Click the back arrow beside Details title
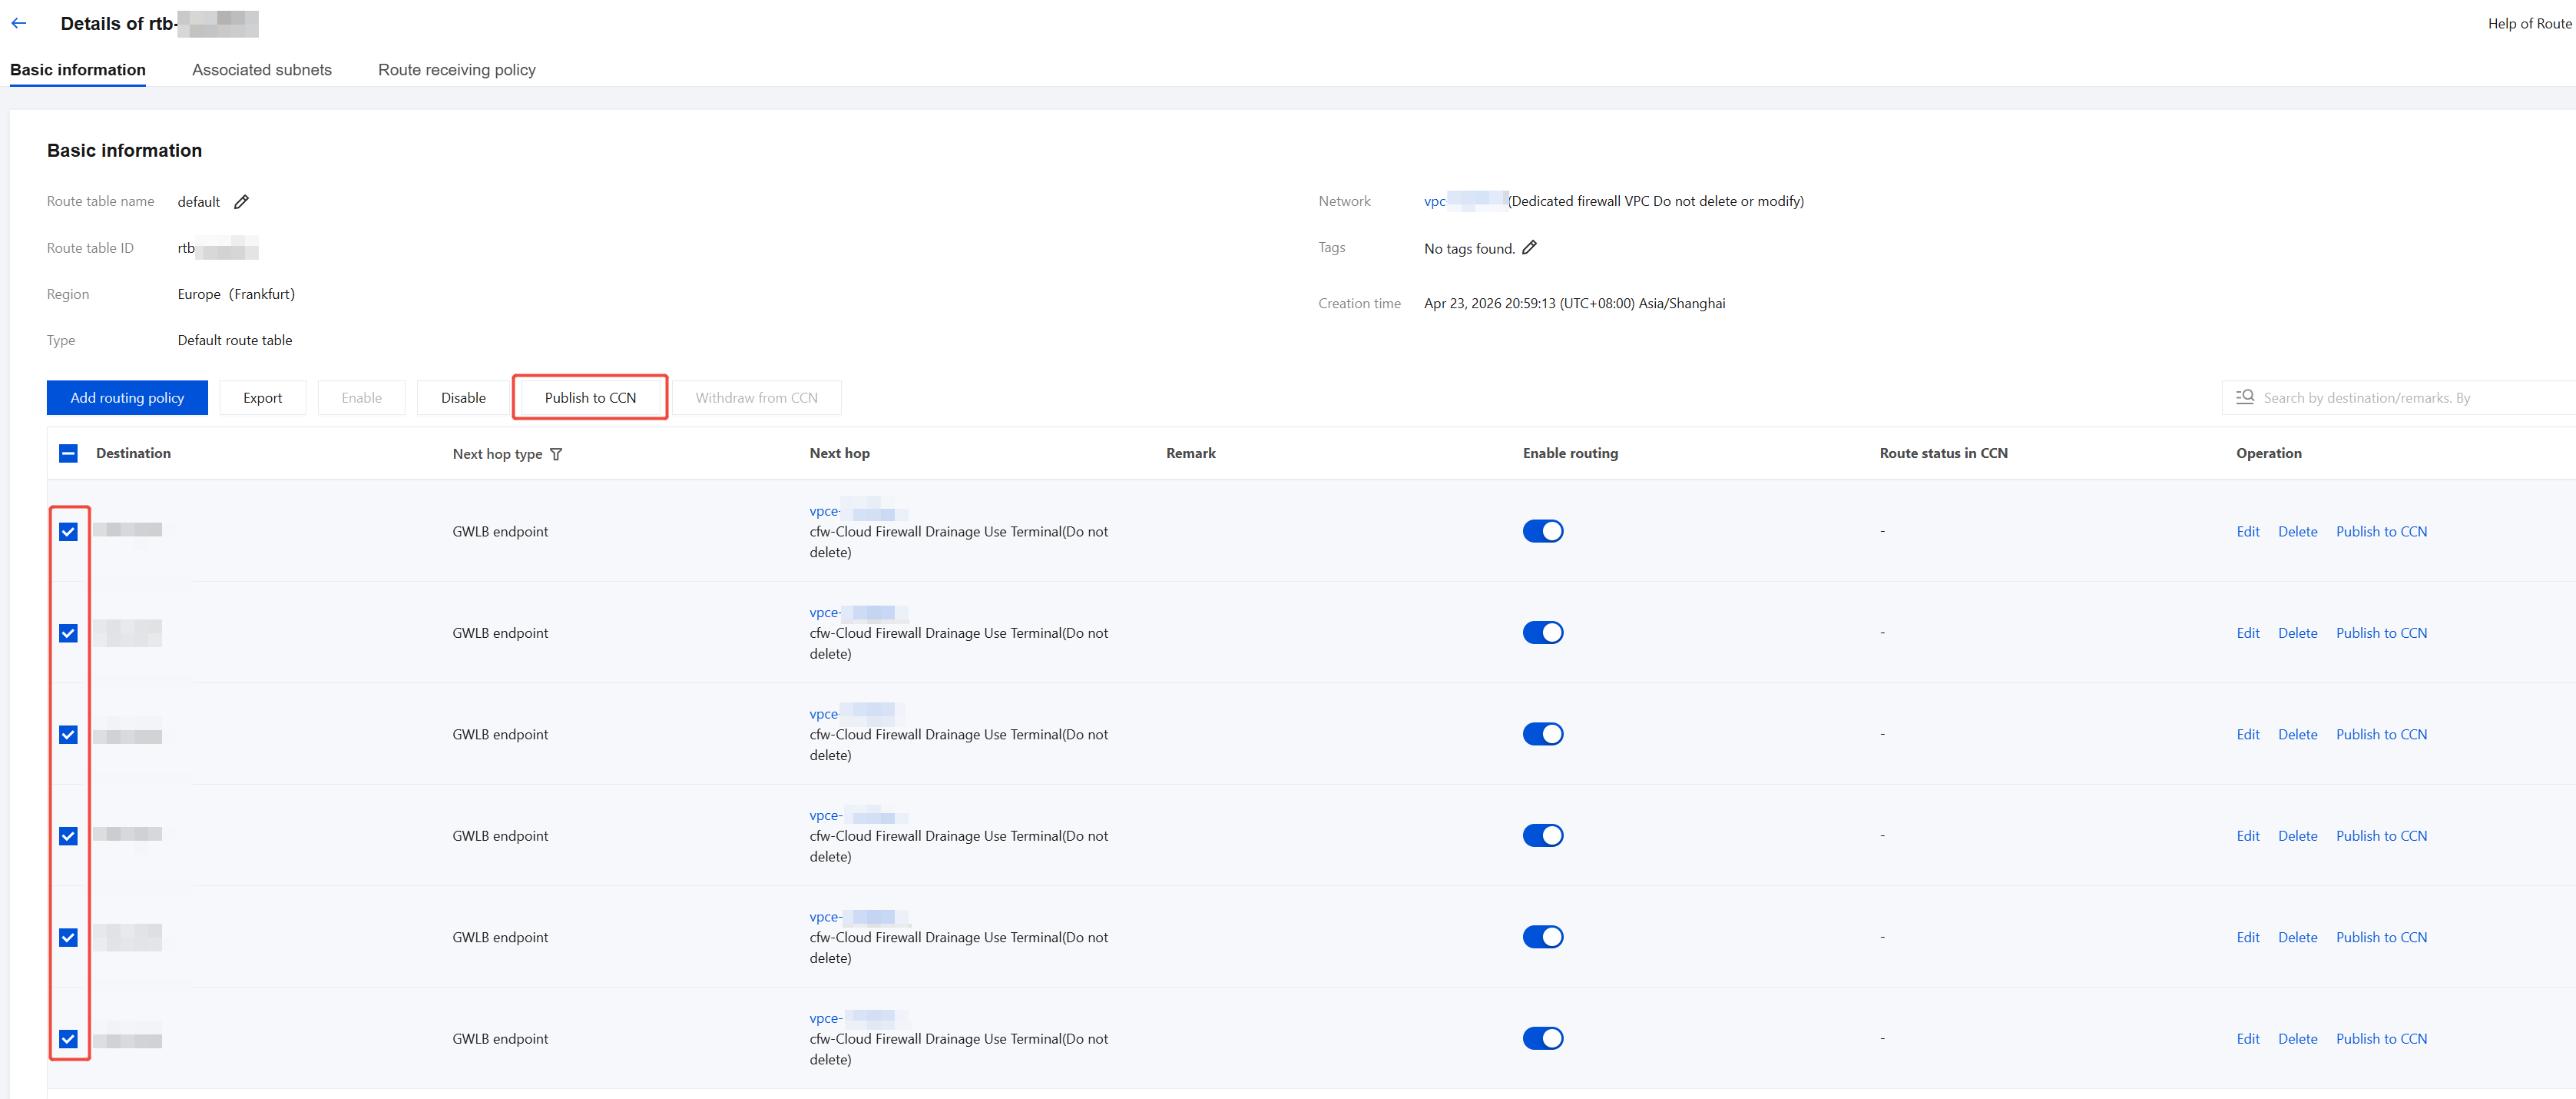2576x1099 pixels. pos(19,23)
